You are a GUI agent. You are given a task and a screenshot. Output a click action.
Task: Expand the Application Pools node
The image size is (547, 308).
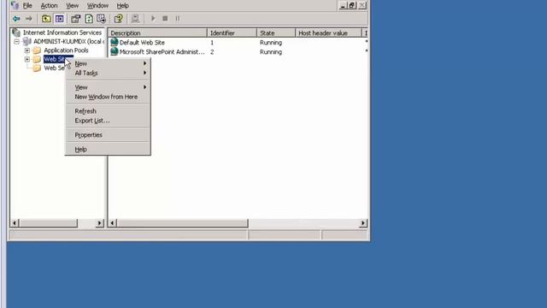(x=26, y=50)
